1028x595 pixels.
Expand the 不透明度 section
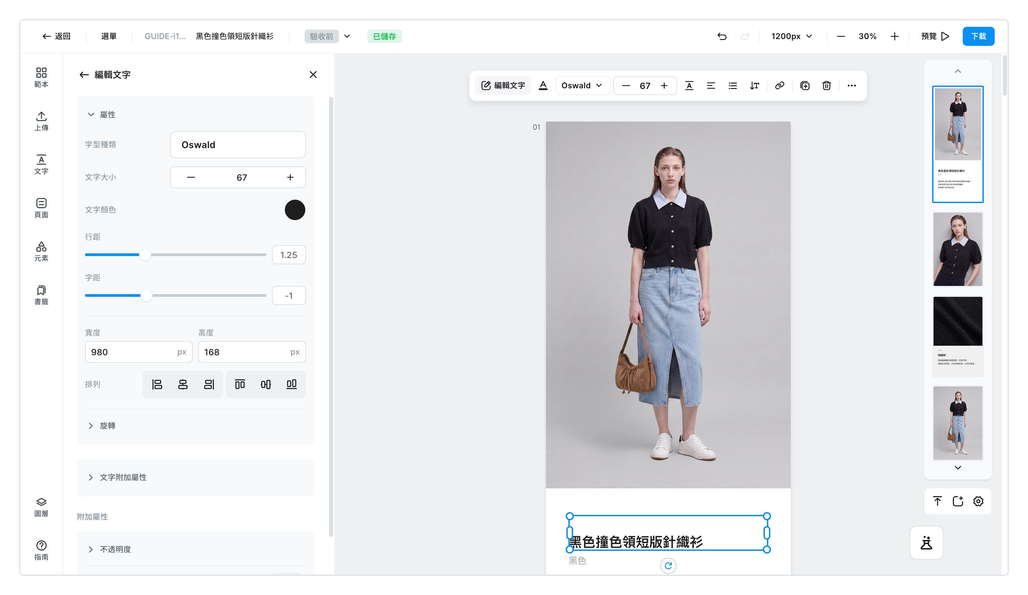click(x=109, y=549)
